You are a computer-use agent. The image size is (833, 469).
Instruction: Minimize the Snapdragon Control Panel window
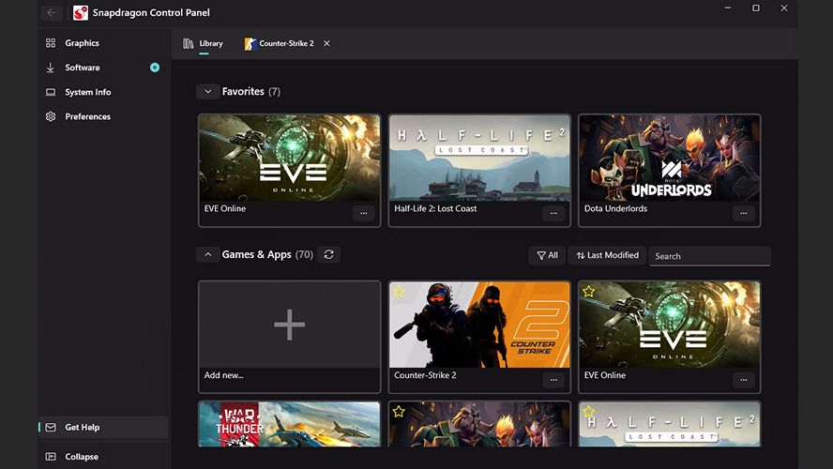pos(728,8)
